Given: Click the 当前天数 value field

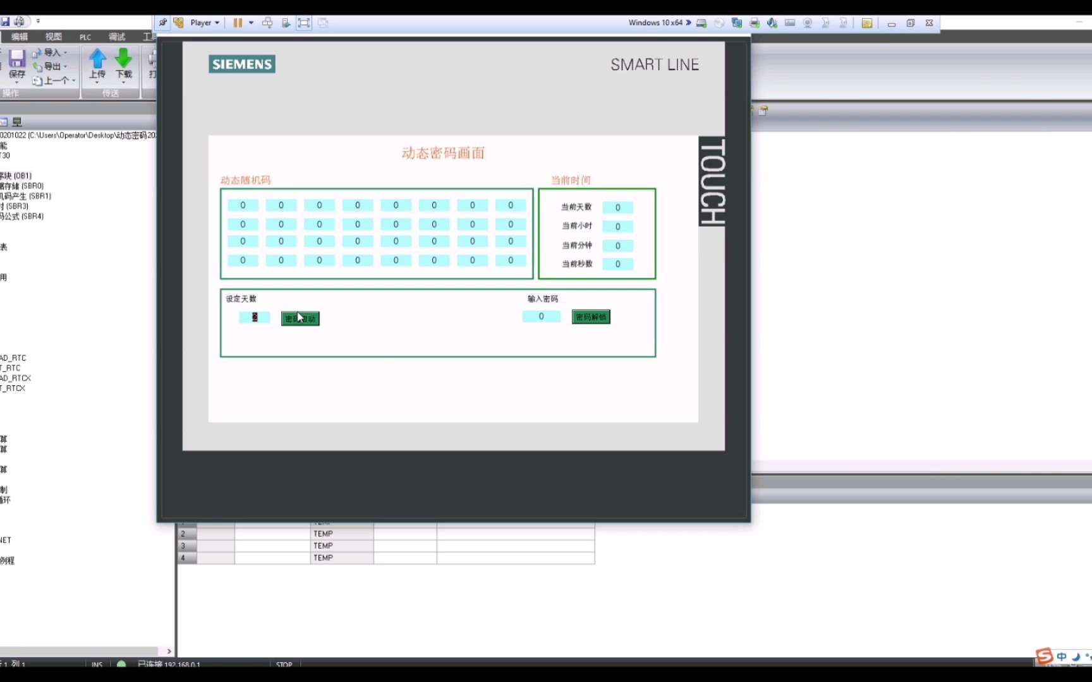Looking at the screenshot, I should pyautogui.click(x=617, y=207).
